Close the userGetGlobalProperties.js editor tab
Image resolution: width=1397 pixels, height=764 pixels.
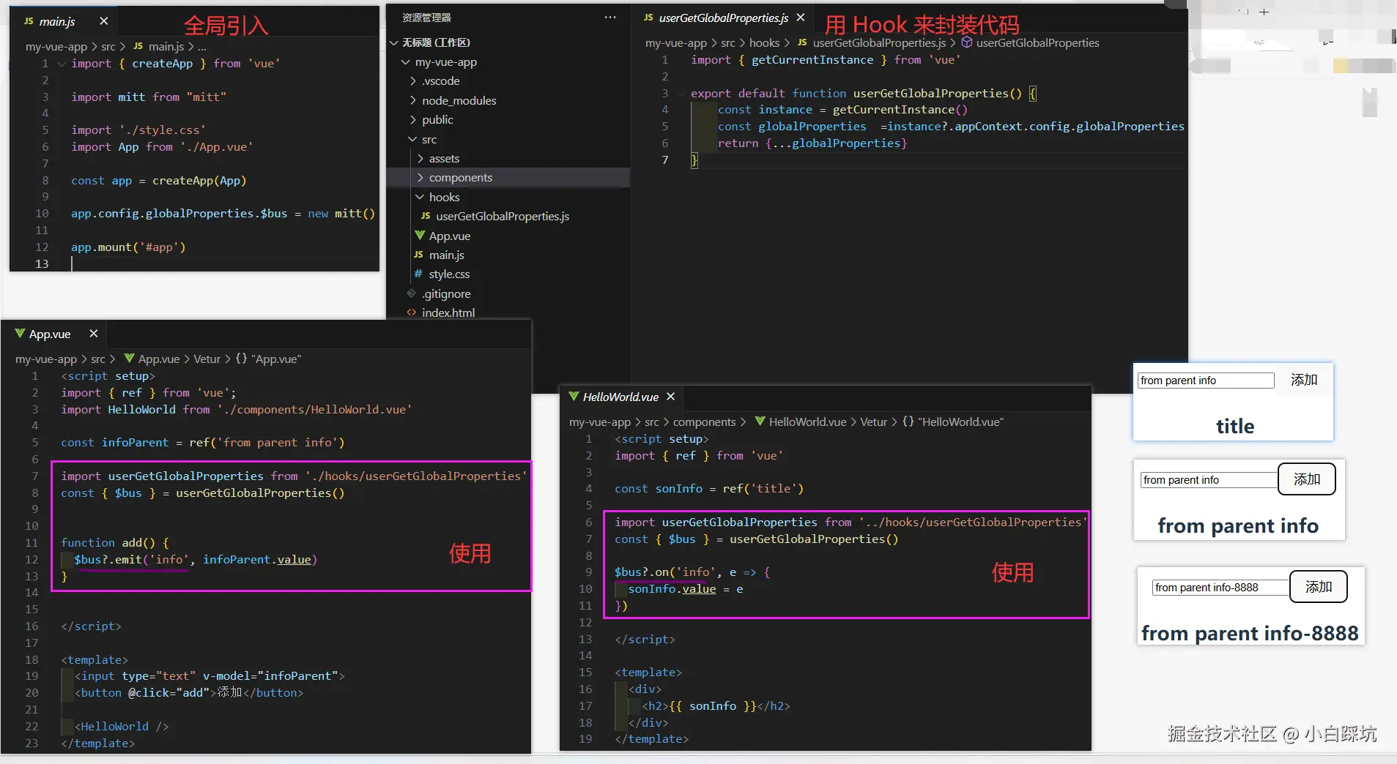click(801, 18)
